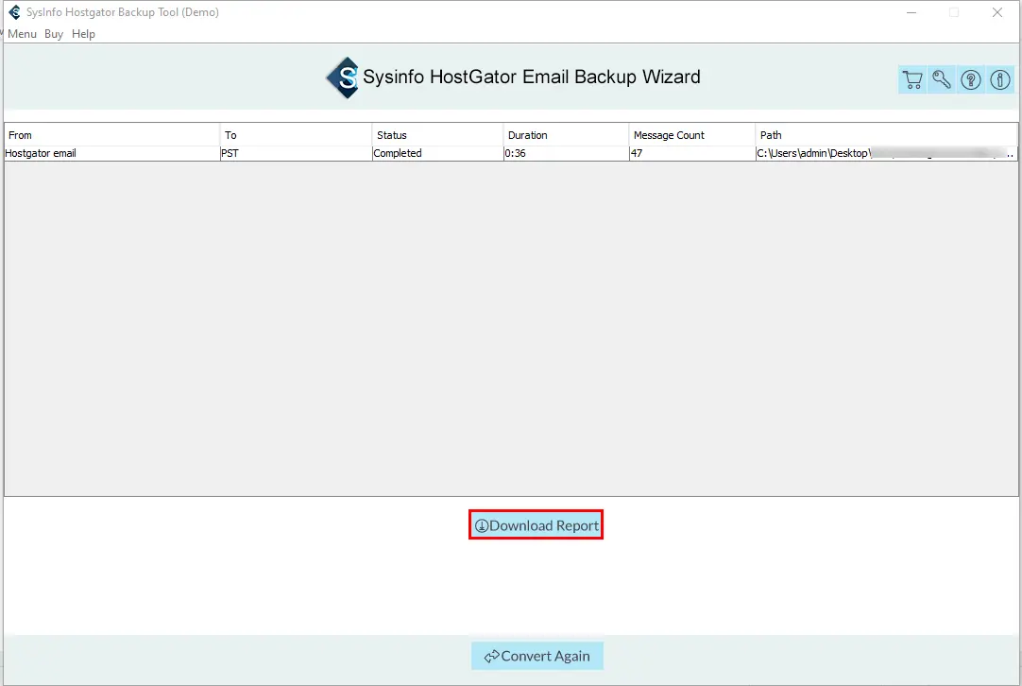Sort by Message Count column header
The height and width of the screenshot is (686, 1022).
click(x=691, y=135)
